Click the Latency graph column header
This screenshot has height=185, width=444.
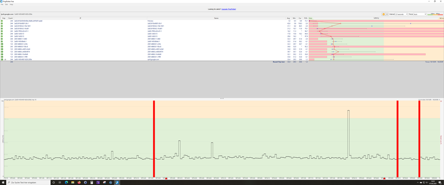376,18
